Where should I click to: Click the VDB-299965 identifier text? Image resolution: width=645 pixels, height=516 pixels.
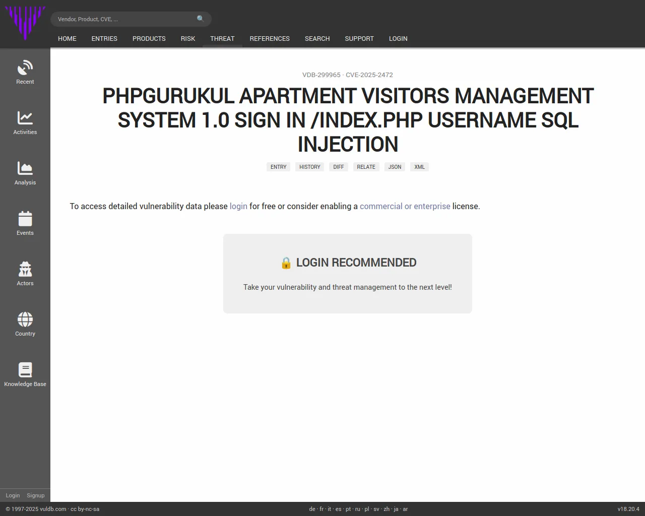pos(321,75)
